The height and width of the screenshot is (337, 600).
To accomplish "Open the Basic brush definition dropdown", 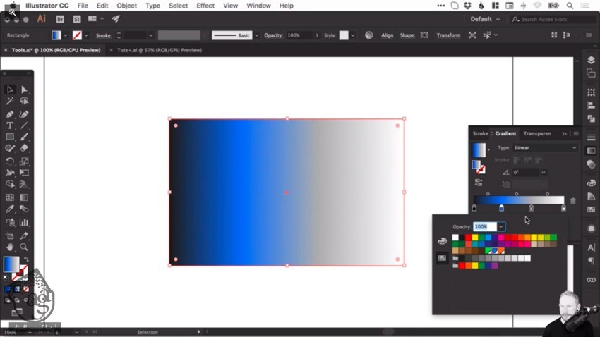I will (x=256, y=35).
